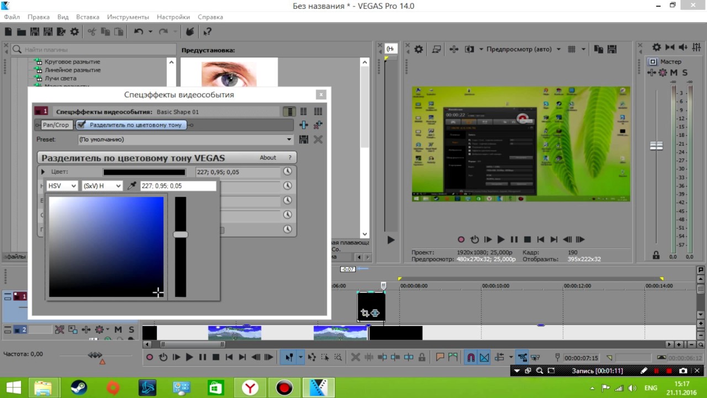Screen dimensions: 707x398
Task: Open the zoom edit tool
Action: [x=338, y=357]
